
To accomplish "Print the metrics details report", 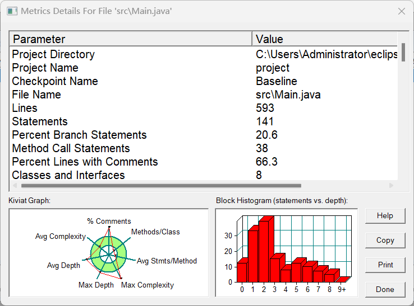I will pos(385,265).
